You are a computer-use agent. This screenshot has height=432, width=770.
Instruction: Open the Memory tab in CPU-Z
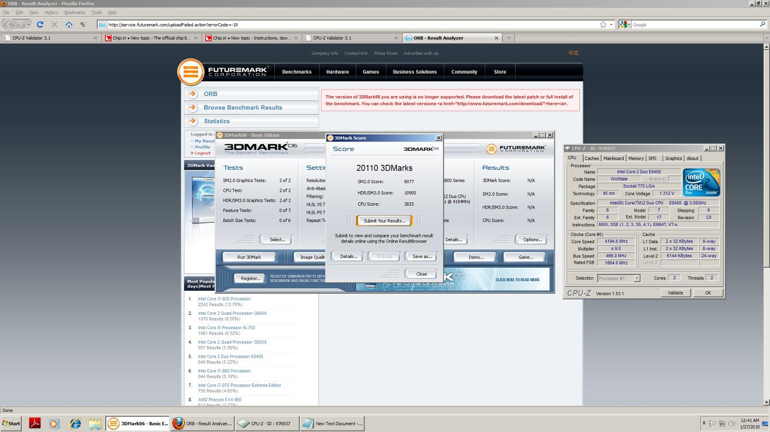tap(636, 158)
